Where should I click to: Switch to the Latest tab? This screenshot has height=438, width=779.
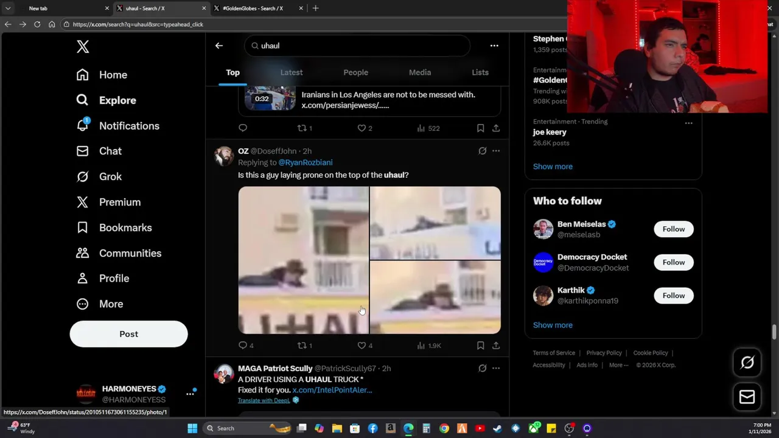[292, 72]
